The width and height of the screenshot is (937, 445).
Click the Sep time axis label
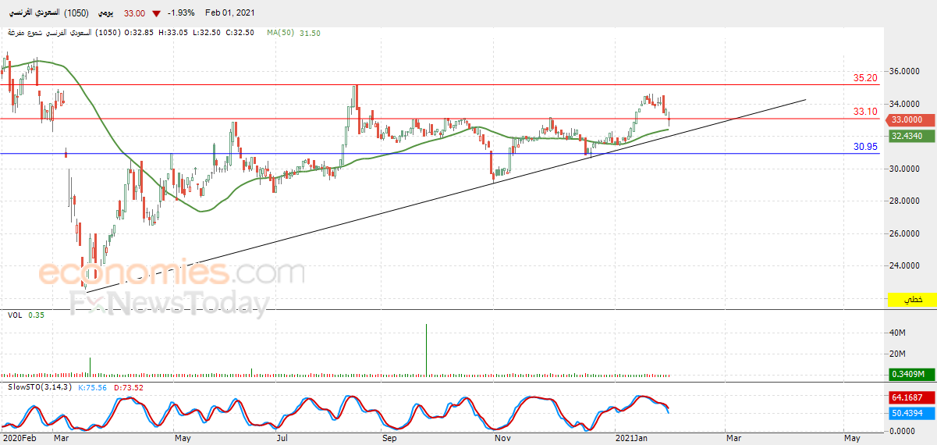(x=390, y=438)
